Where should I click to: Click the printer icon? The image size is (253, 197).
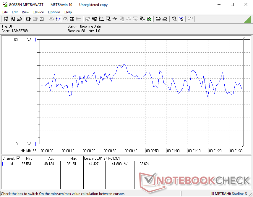(165, 19)
